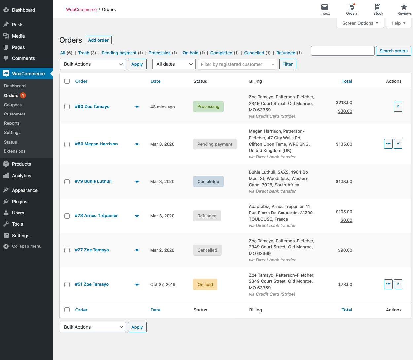
Task: Open more actions for order #80
Action: tap(388, 144)
